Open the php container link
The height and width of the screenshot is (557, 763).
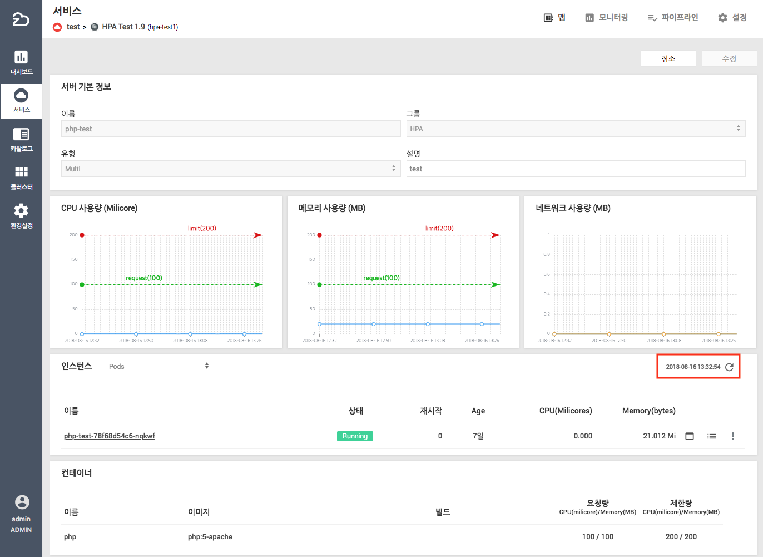pos(70,537)
